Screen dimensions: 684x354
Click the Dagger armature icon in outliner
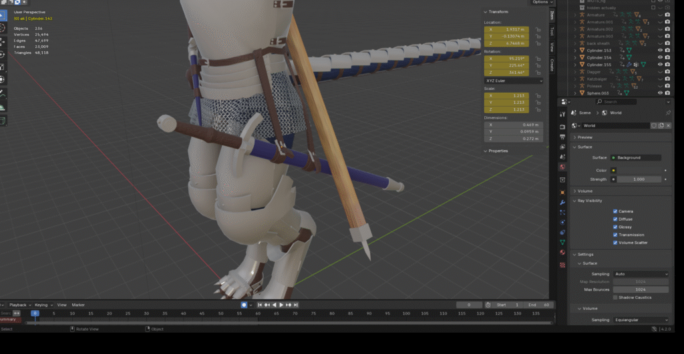coord(581,72)
